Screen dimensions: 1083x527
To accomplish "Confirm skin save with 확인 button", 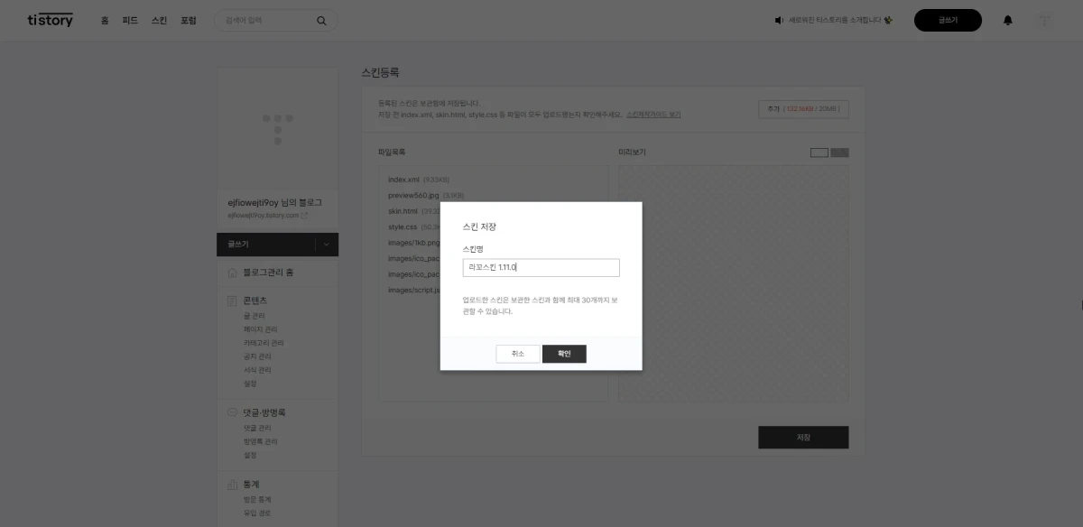I will (x=563, y=354).
